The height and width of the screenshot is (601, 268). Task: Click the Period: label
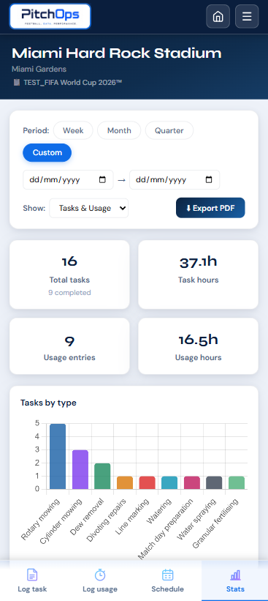tap(36, 130)
